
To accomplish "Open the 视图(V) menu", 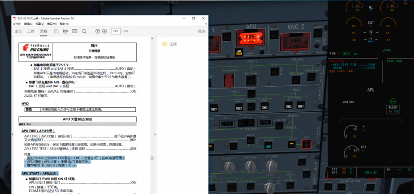I will (x=39, y=24).
